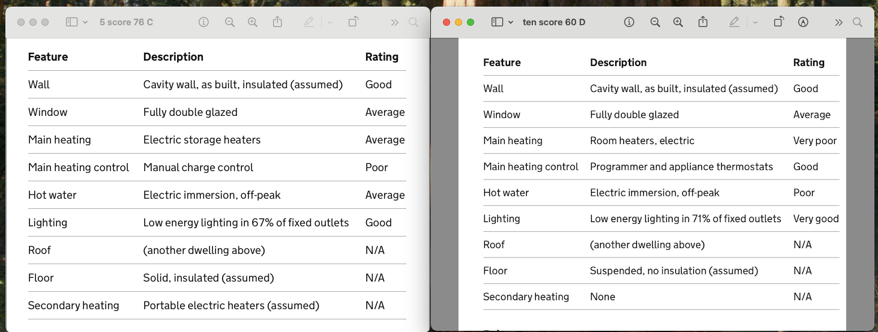Zoom out in the 'ten score 60 D' window
Viewport: 878px width, 332px height.
pos(655,22)
